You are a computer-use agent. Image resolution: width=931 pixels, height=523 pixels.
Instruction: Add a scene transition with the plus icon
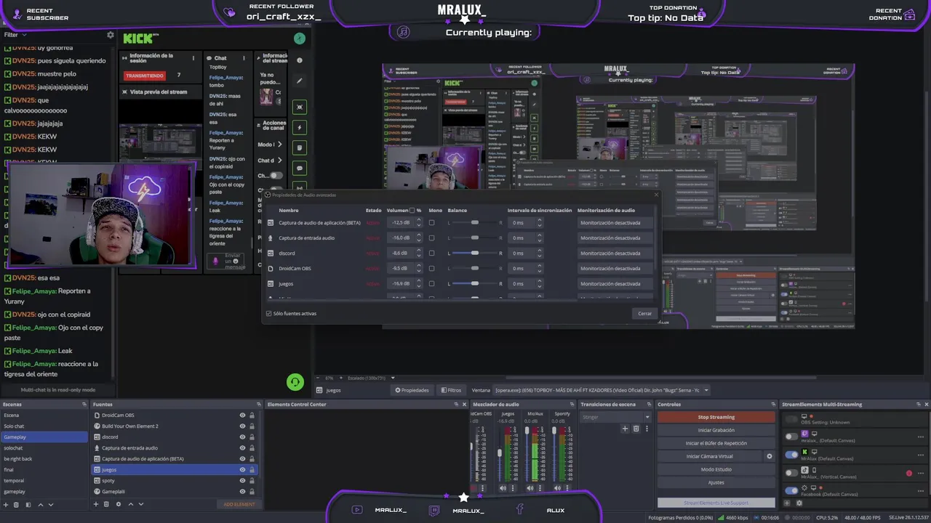[624, 429]
